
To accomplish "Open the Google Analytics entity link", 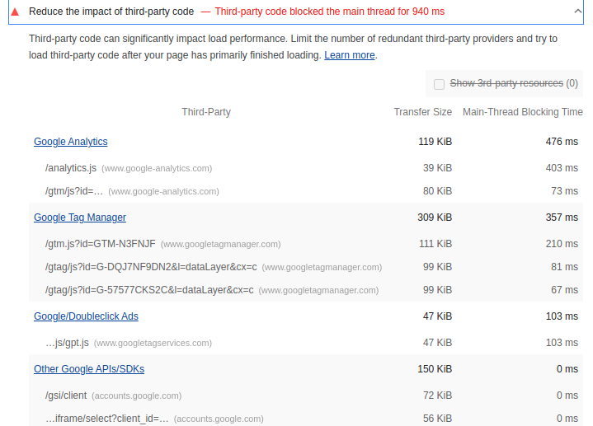I will pos(70,142).
